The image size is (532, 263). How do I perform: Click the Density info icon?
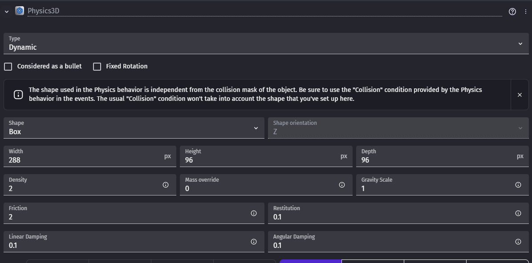coord(166,185)
